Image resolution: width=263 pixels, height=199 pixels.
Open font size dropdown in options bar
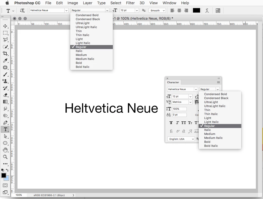[x=137, y=10]
